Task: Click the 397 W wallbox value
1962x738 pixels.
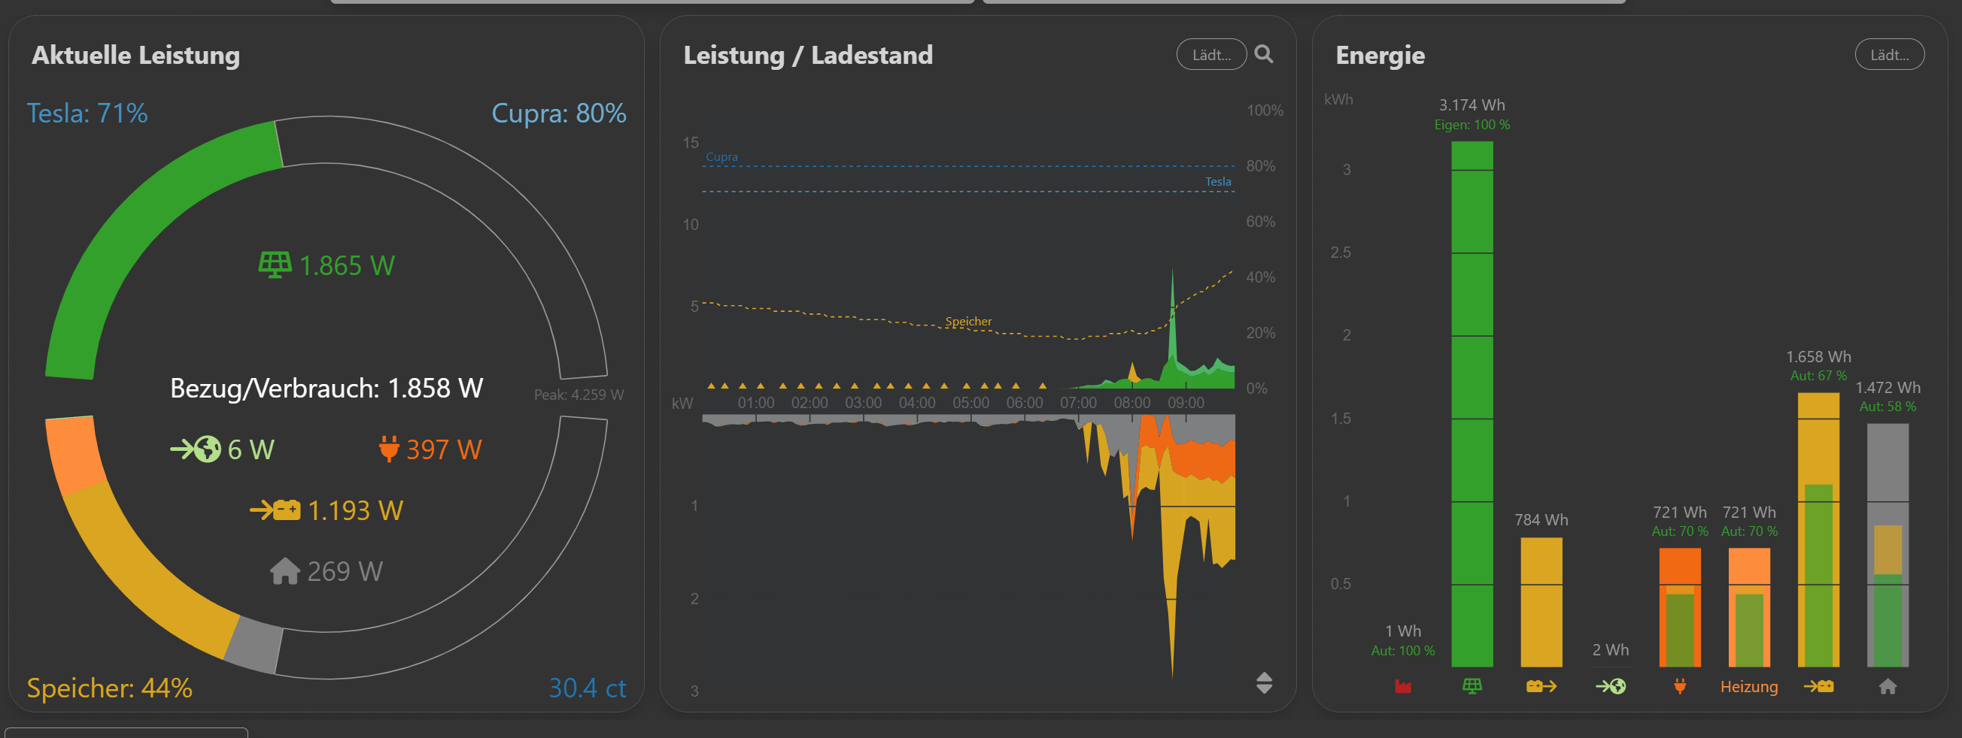Action: click(444, 449)
